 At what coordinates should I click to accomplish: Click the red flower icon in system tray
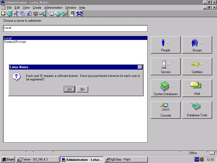(202, 159)
